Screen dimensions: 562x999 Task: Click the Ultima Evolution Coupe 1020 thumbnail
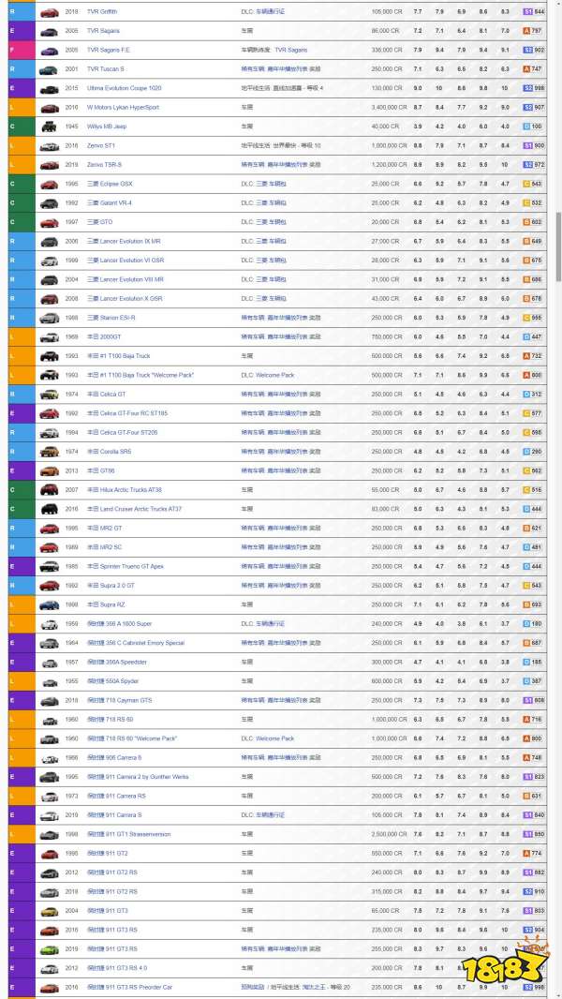pos(49,88)
